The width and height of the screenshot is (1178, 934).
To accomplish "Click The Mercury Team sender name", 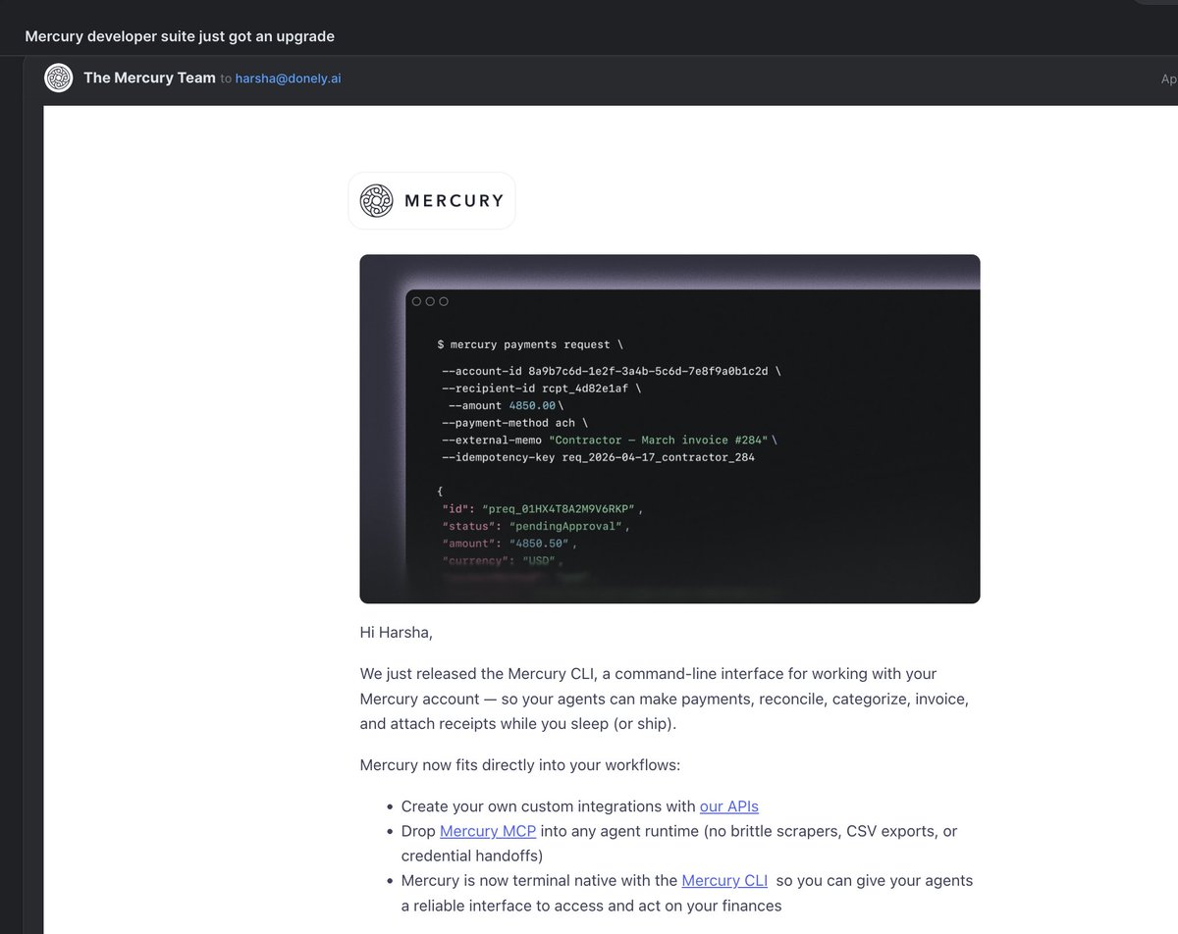I will click(x=149, y=78).
